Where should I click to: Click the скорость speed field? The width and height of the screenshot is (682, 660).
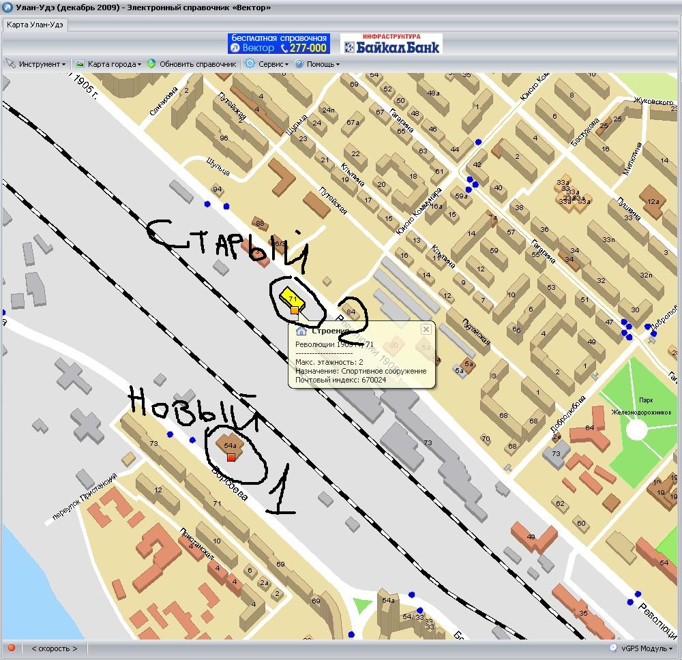[55, 648]
